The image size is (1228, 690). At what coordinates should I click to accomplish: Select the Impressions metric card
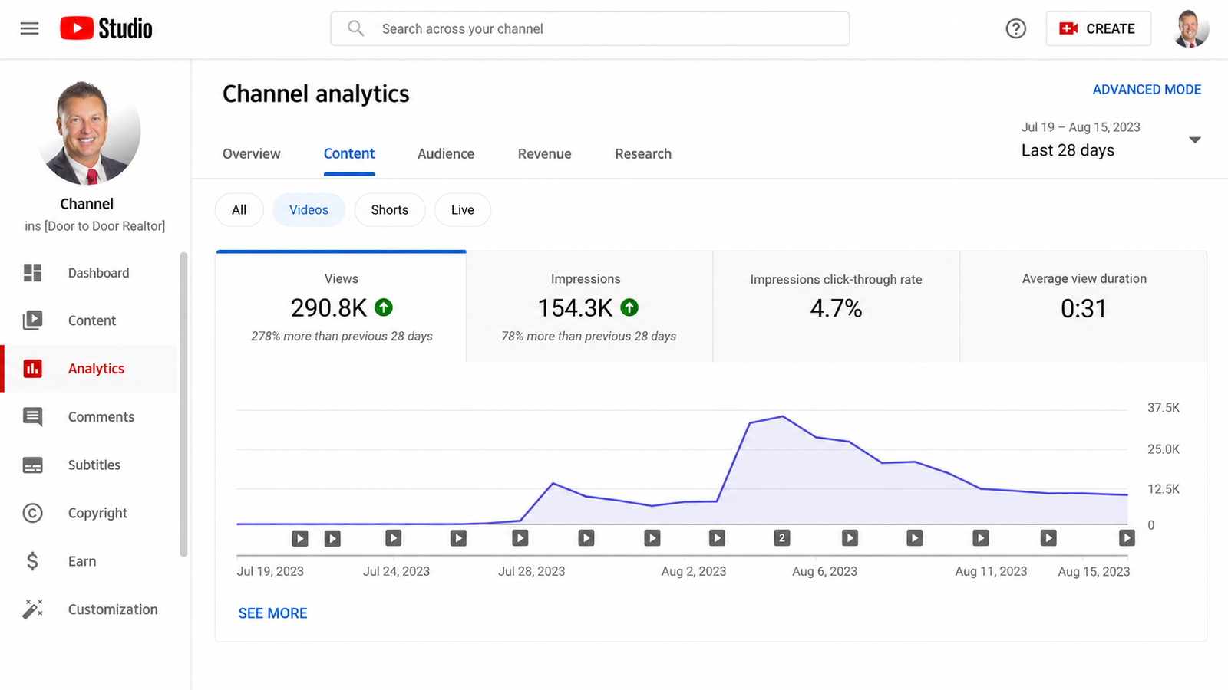point(589,307)
